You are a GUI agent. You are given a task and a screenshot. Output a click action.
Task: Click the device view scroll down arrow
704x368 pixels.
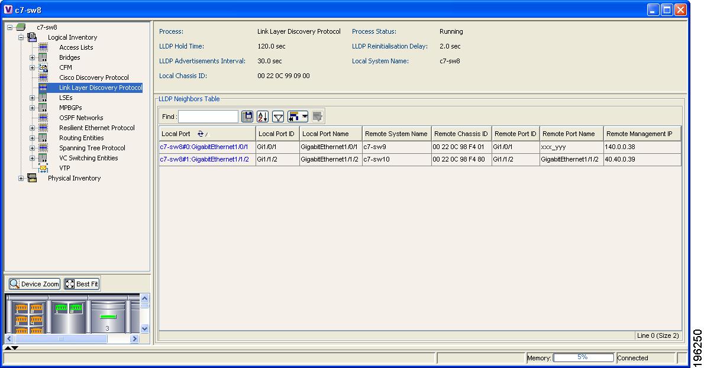[x=144, y=328]
